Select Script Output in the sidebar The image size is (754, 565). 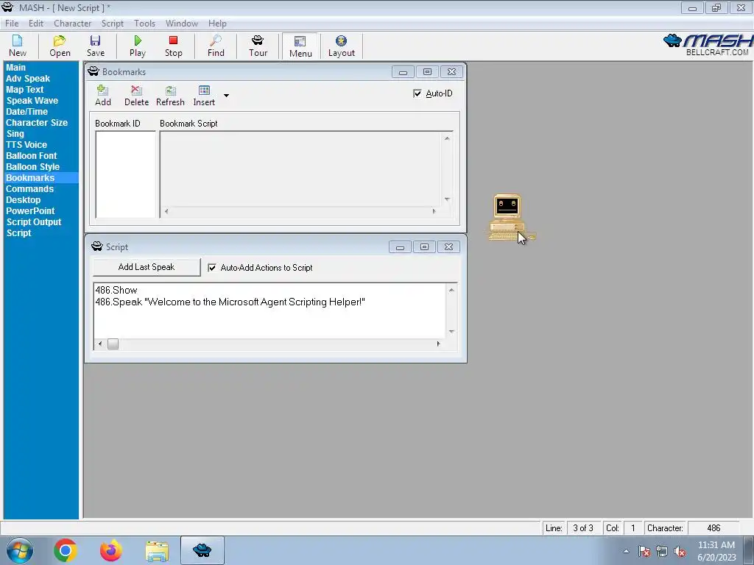click(34, 222)
